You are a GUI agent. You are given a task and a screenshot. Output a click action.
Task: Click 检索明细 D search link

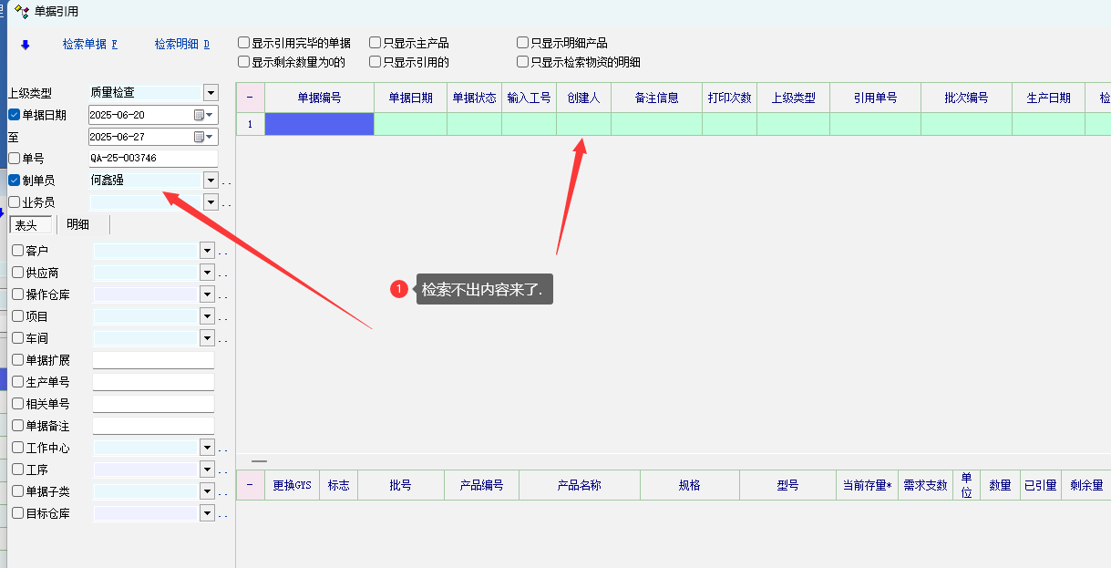pyautogui.click(x=181, y=44)
